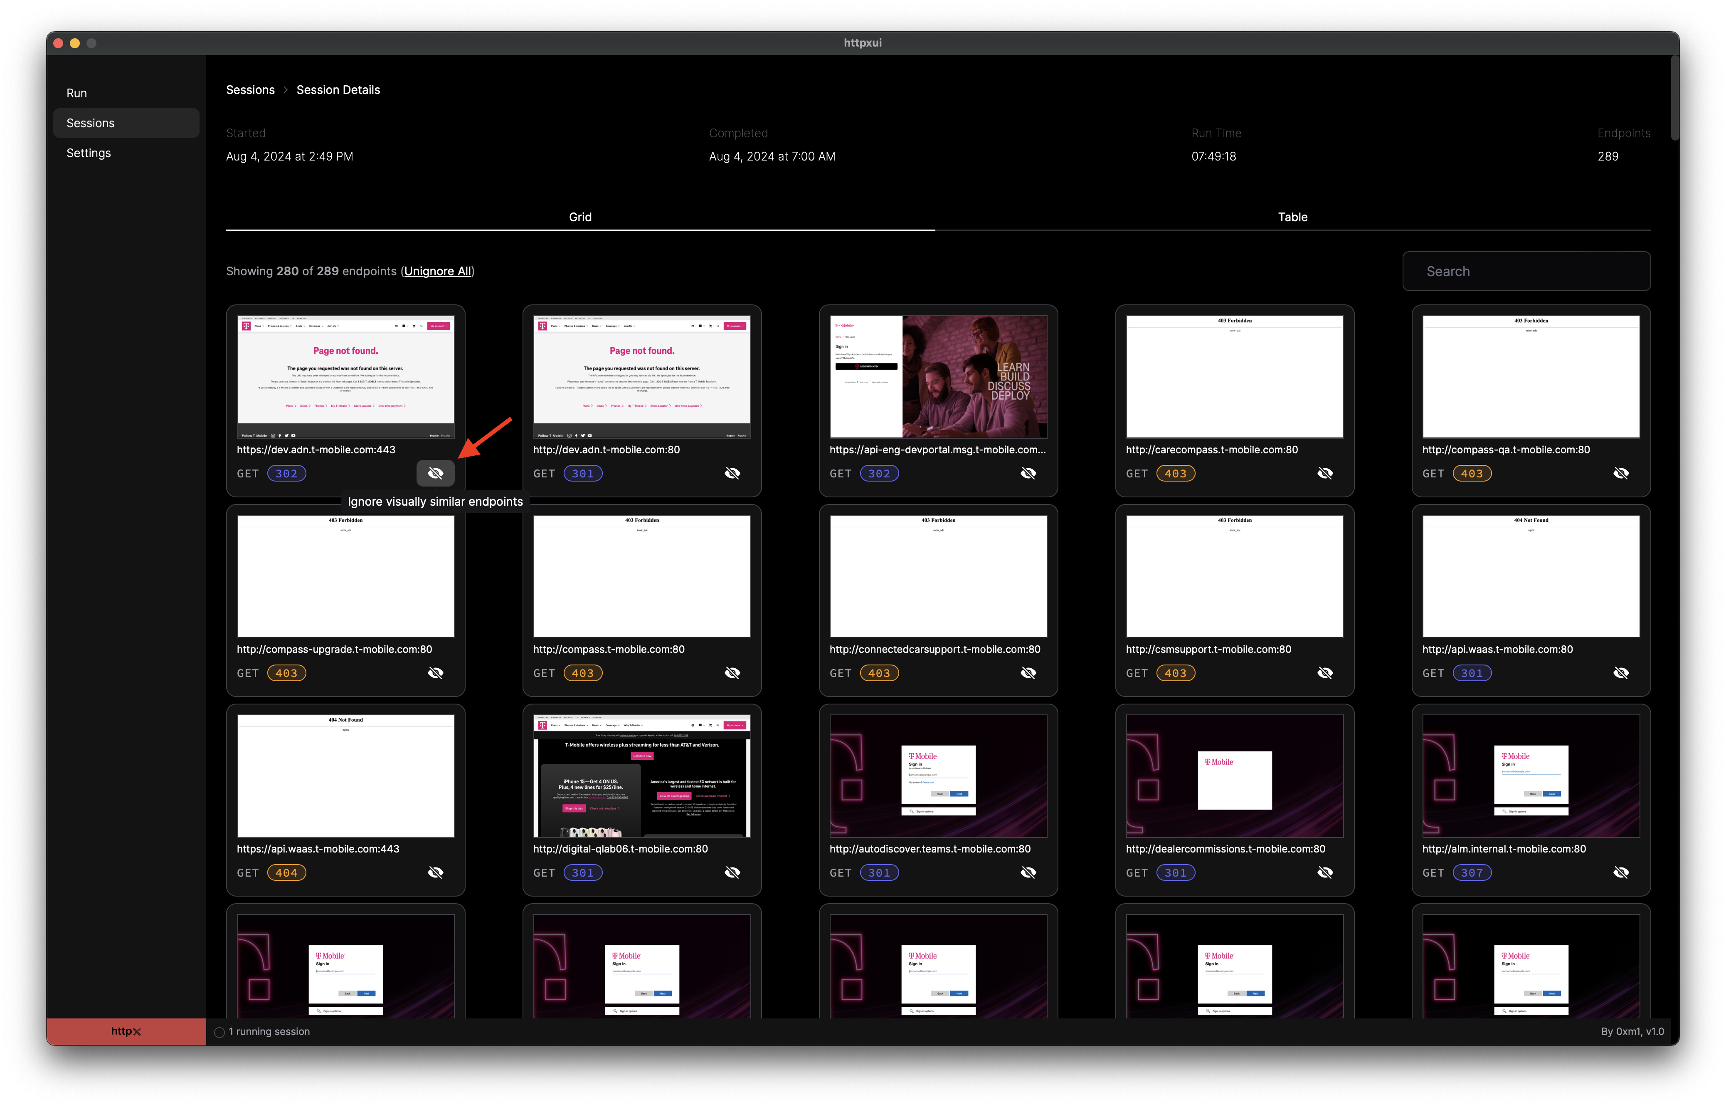Click the running session spinner indicator
Image resolution: width=1726 pixels, height=1107 pixels.
click(220, 1031)
